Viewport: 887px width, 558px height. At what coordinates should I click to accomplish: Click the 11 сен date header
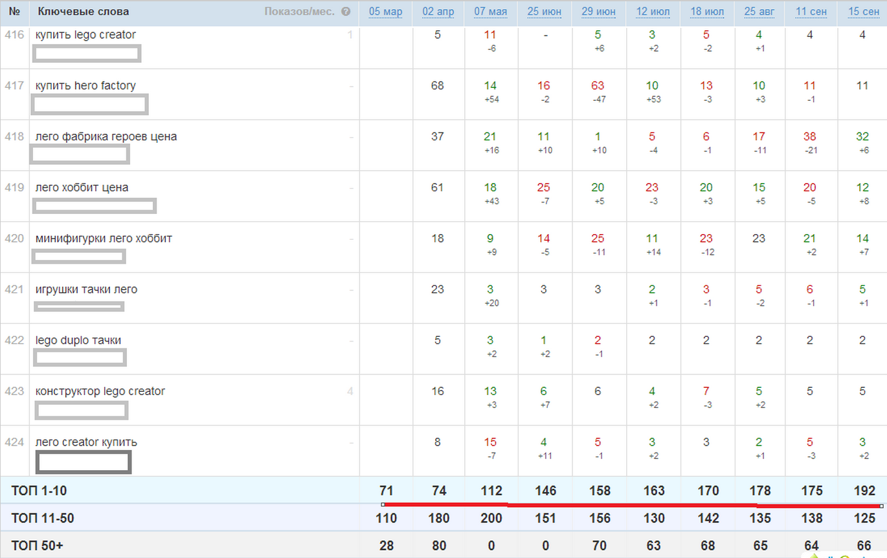pyautogui.click(x=811, y=12)
